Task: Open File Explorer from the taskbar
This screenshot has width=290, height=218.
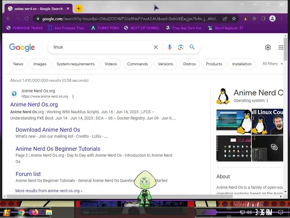Action: point(49,212)
